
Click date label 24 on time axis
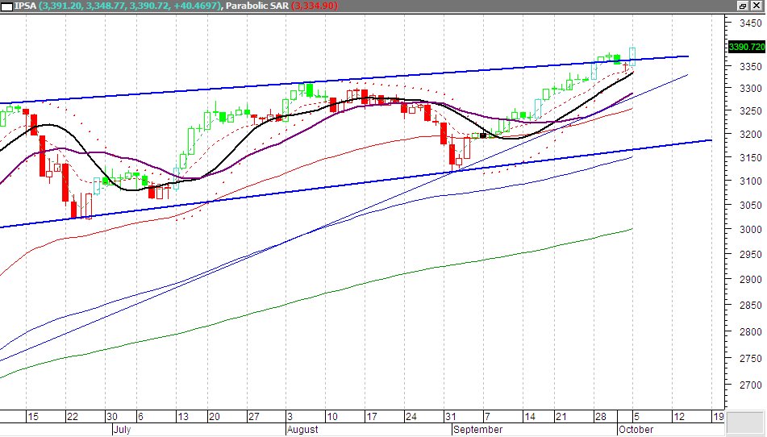click(411, 417)
